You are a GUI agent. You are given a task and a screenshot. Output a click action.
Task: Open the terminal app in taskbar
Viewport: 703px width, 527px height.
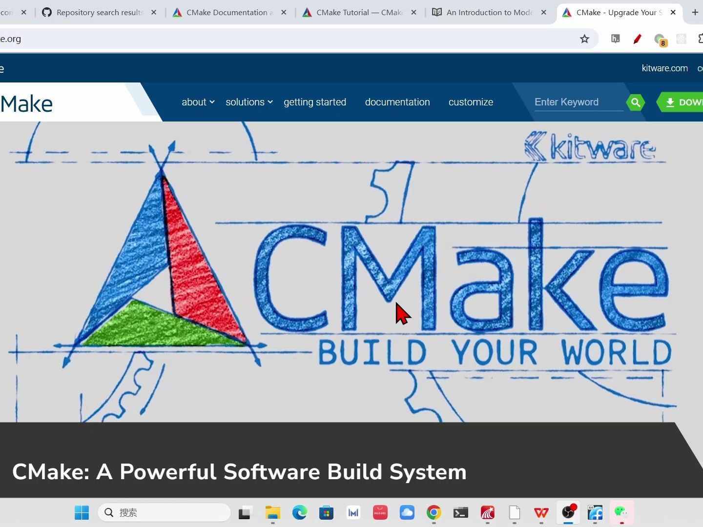click(460, 512)
